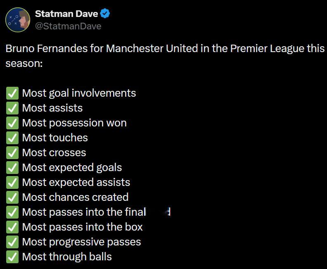Click green check beside Most assists
Image resolution: width=327 pixels, height=269 pixels.
[x=12, y=108]
